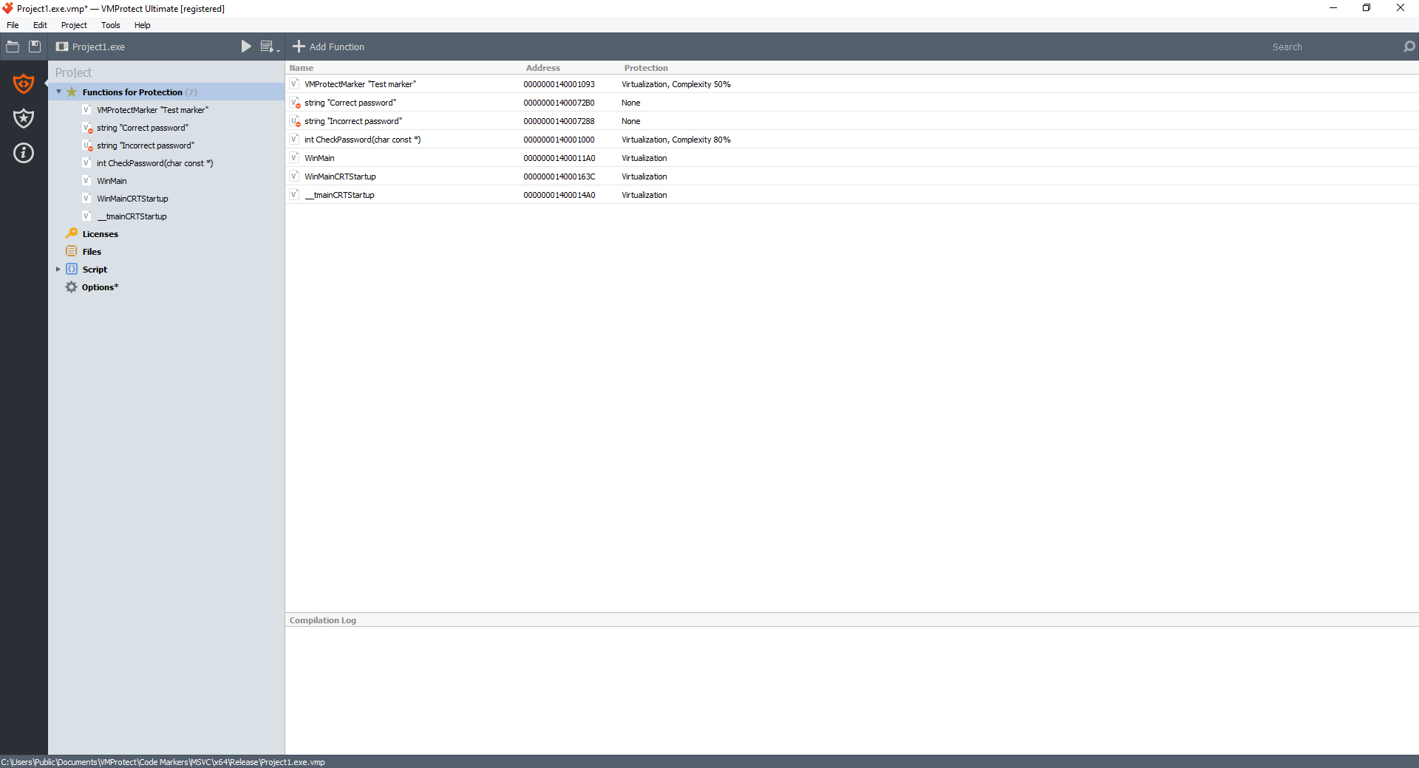Image resolution: width=1419 pixels, height=768 pixels.
Task: Click the Add Function button
Action: pyautogui.click(x=329, y=47)
